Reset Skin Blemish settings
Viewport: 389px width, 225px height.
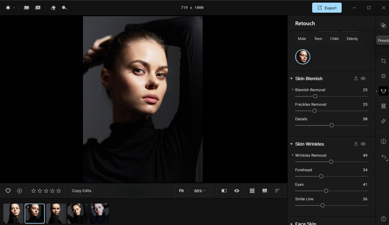tap(356, 79)
